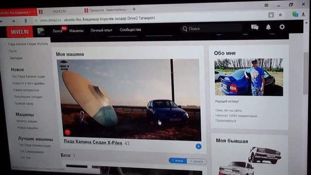Open the Машины menu item
311x175 pixels.
(76, 31)
